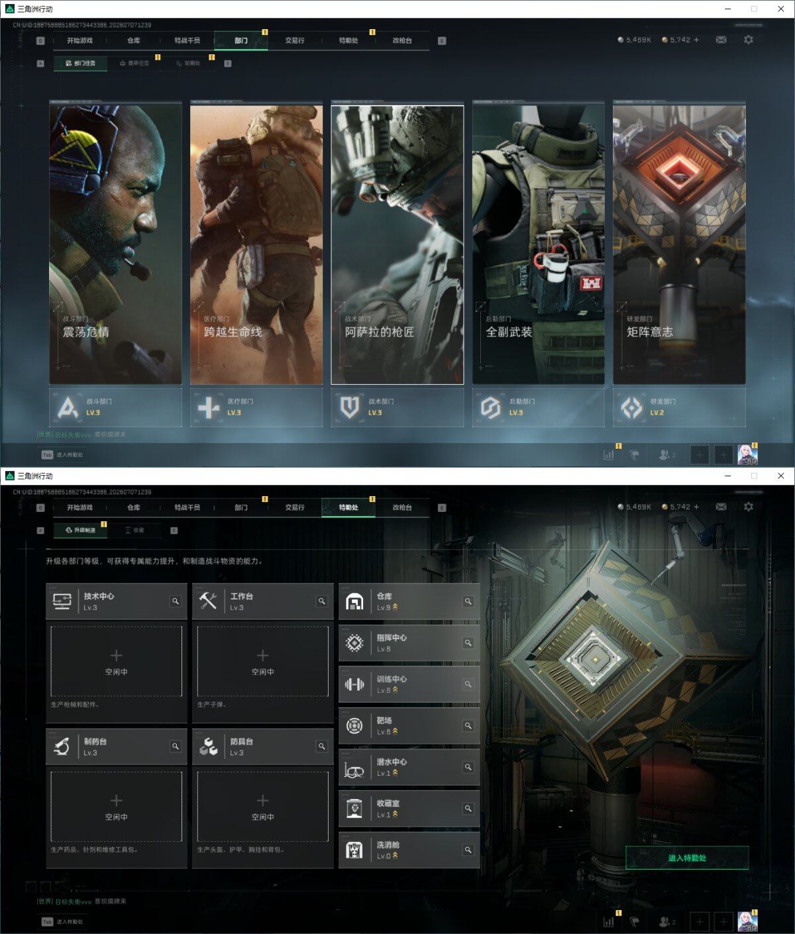Click Tab 进入特勤处 hint in lower window
Viewport: 795px width, 934px height.
point(62,921)
